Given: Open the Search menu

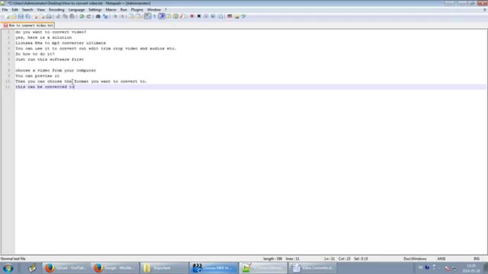Looking at the screenshot, I should pos(27,10).
